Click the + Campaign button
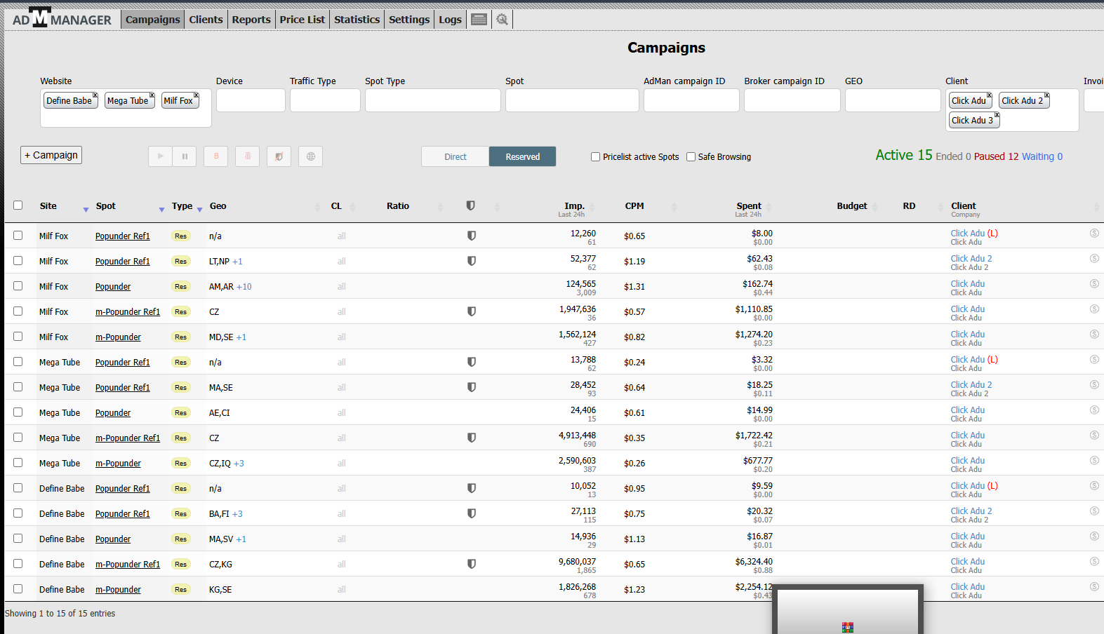 51,155
